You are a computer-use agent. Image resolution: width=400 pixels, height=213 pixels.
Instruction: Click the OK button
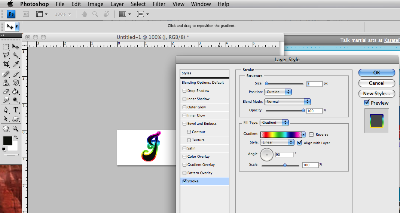pos(376,73)
